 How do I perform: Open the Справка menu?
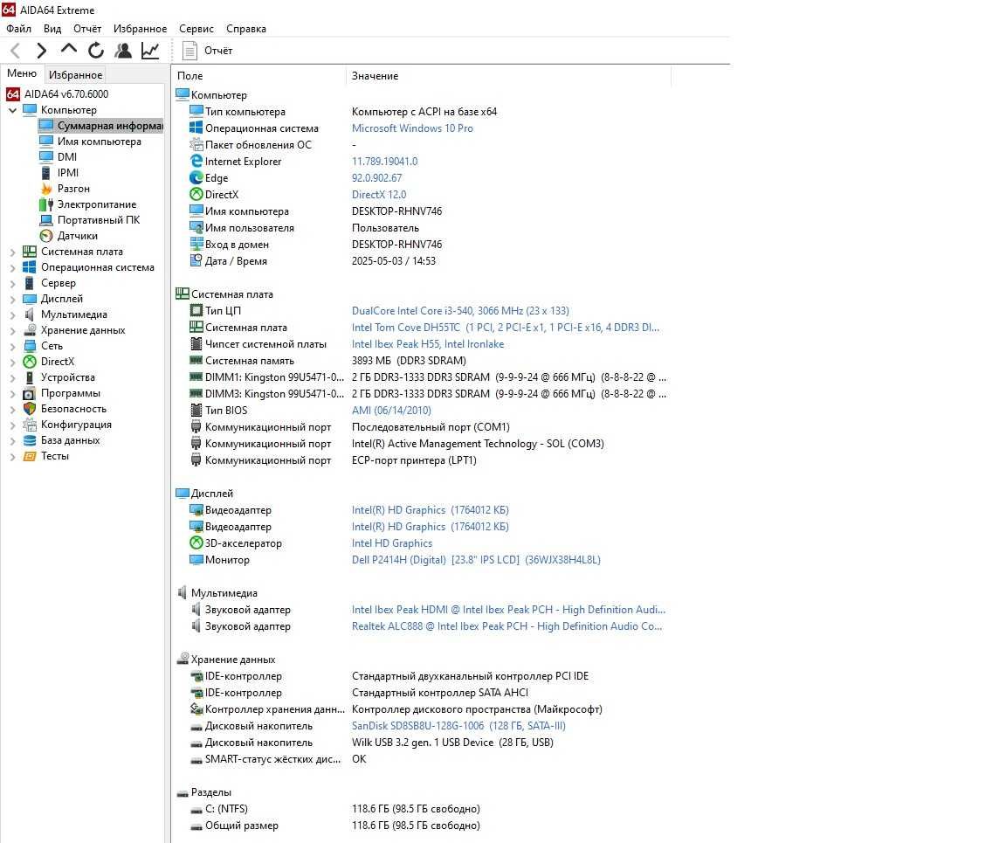(x=246, y=28)
